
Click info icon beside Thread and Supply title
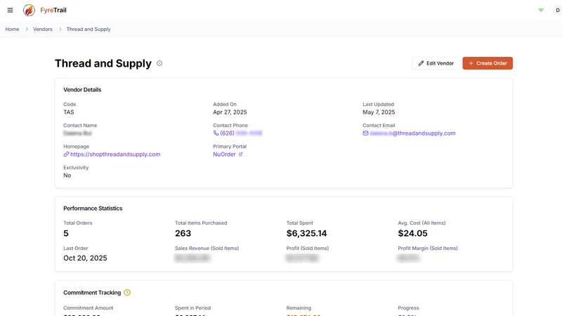[159, 63]
